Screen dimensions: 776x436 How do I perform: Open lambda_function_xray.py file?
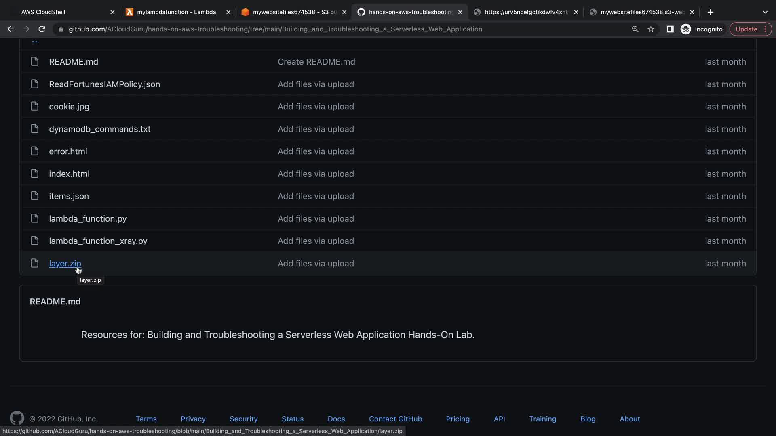click(98, 241)
